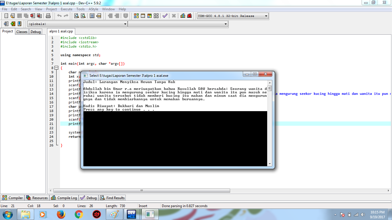
Task: Click "Done parsing in 0.827 seconds" status text
Action: coord(185,206)
